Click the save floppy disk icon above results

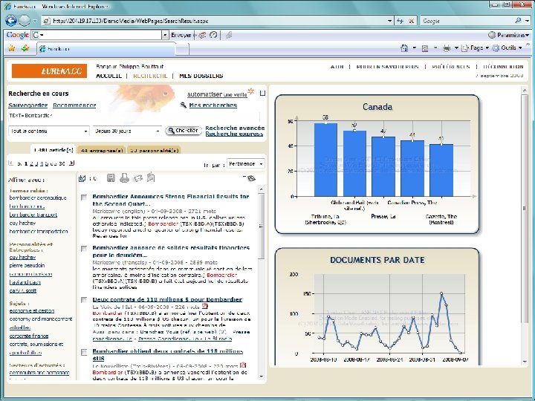[x=111, y=177]
